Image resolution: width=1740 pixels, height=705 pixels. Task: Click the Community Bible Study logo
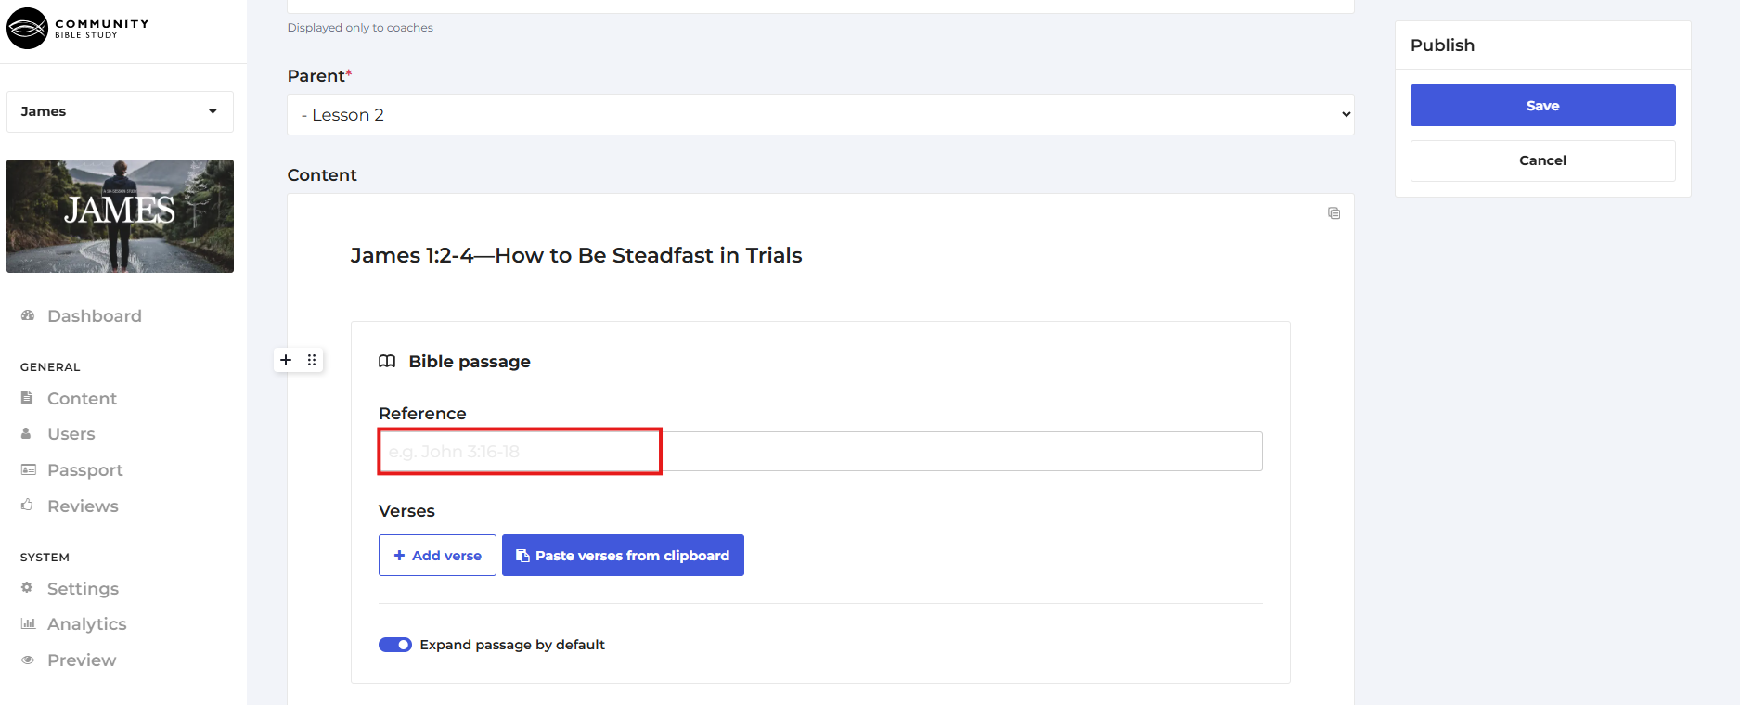[77, 28]
